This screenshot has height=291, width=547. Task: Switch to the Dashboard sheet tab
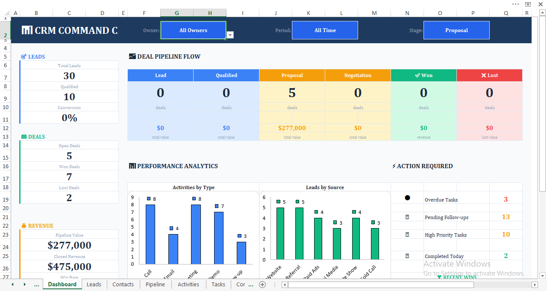(x=62, y=285)
